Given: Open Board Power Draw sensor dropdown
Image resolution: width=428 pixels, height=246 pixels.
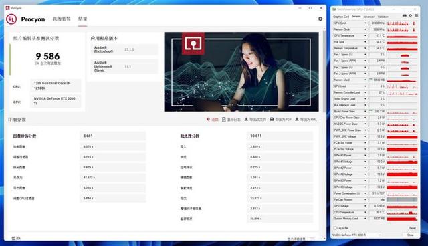Looking at the screenshot, I should click(x=365, y=111).
